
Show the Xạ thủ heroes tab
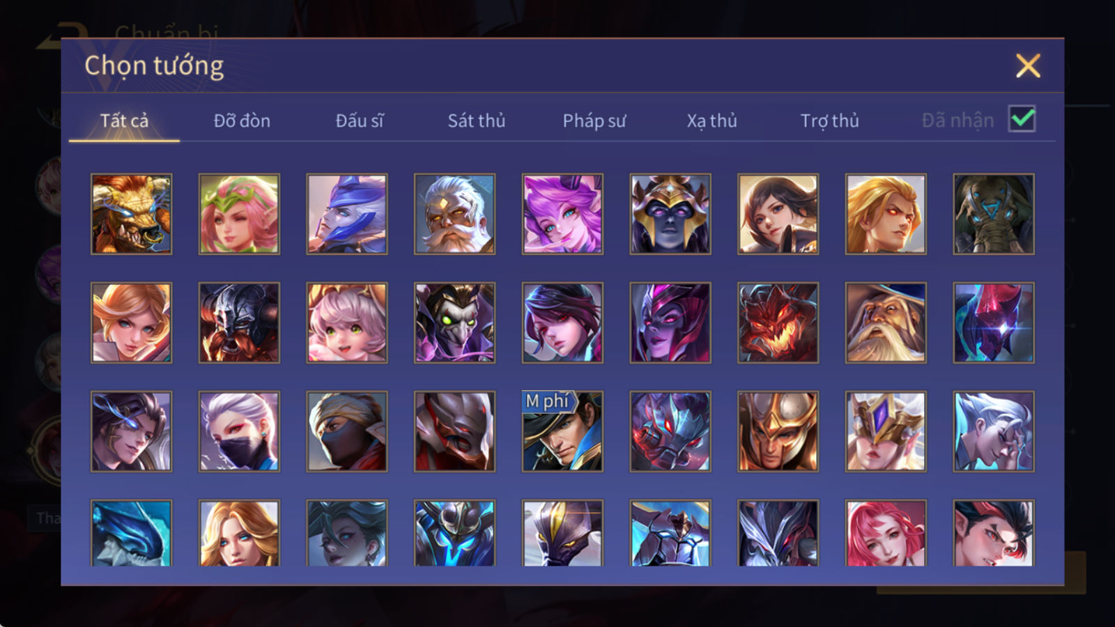click(x=712, y=121)
